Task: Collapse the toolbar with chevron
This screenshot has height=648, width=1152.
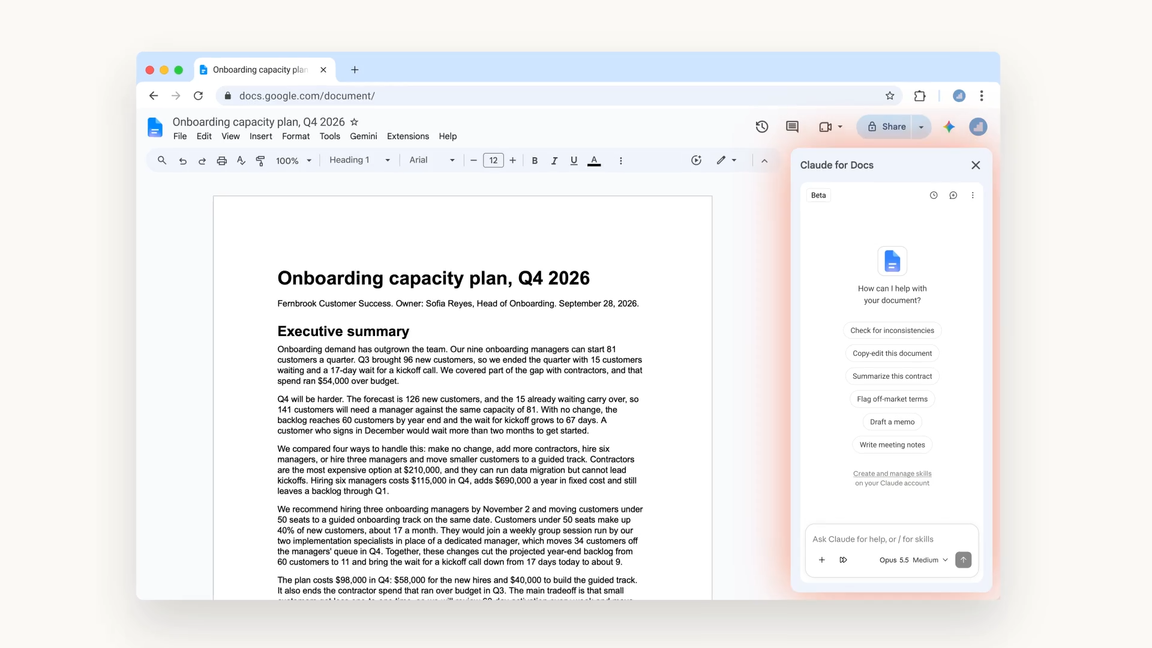Action: click(764, 161)
